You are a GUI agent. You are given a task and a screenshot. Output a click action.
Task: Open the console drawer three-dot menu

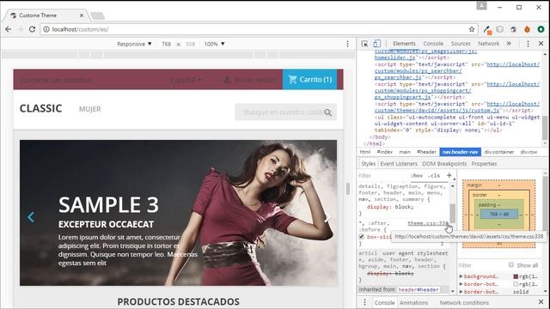[364, 302]
